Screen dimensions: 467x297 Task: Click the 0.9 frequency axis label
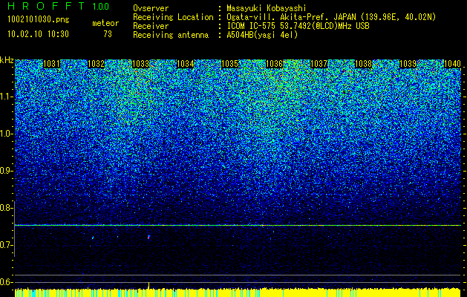click(6, 171)
